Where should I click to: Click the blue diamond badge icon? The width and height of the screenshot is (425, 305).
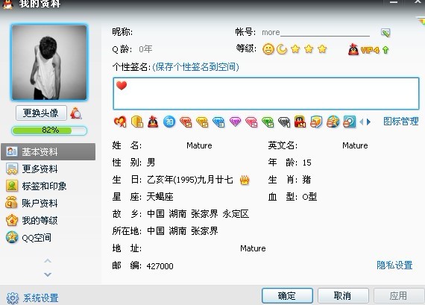218,122
